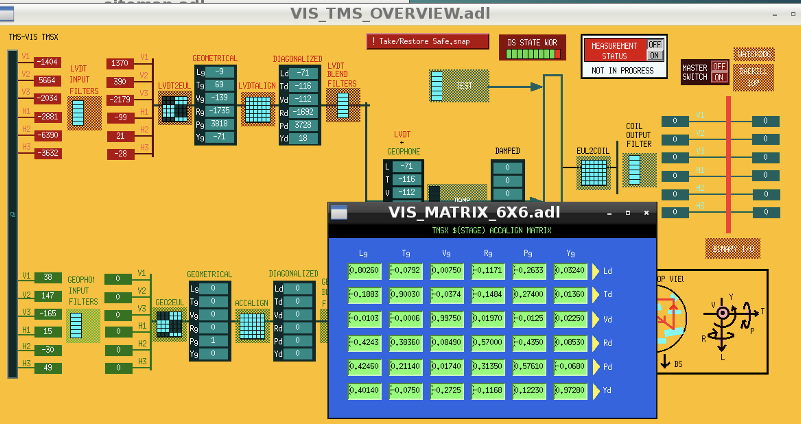
Task: Click the Rd row output arrow
Action: (x=596, y=343)
